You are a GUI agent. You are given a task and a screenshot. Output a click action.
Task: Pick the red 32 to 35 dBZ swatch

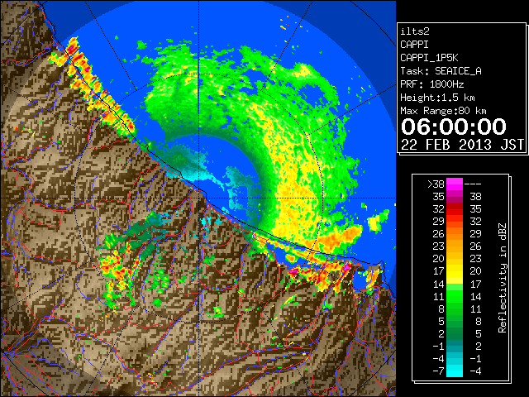point(455,209)
